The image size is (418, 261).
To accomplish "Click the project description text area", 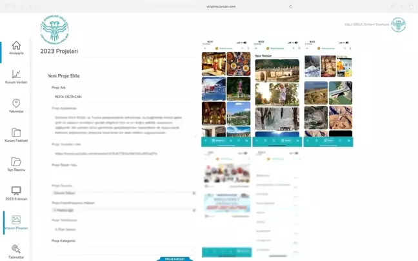I will tap(124, 125).
